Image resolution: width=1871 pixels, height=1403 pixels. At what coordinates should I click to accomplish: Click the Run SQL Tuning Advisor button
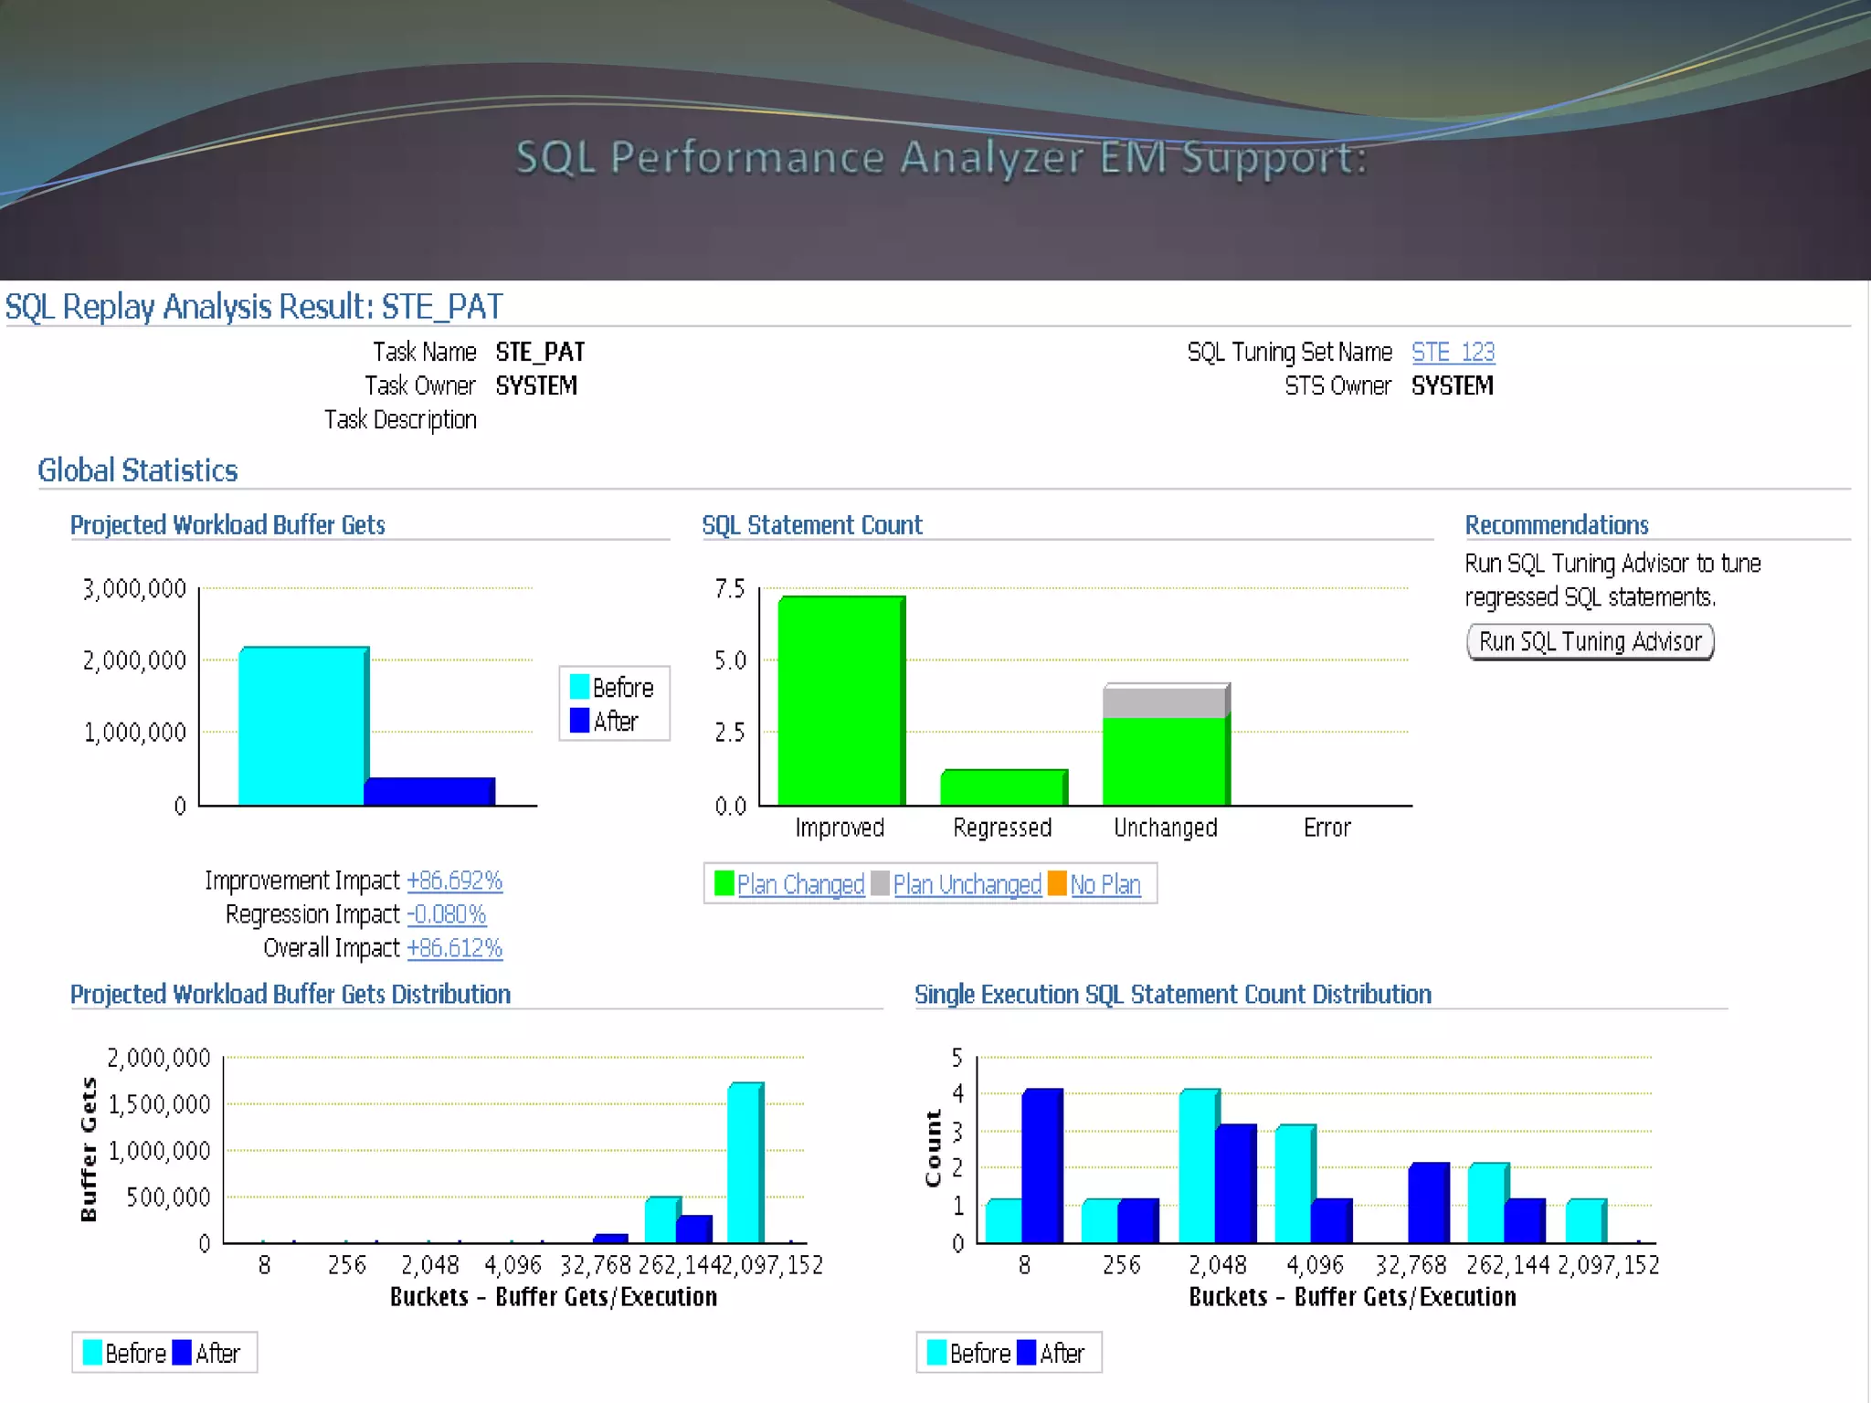tap(1590, 641)
